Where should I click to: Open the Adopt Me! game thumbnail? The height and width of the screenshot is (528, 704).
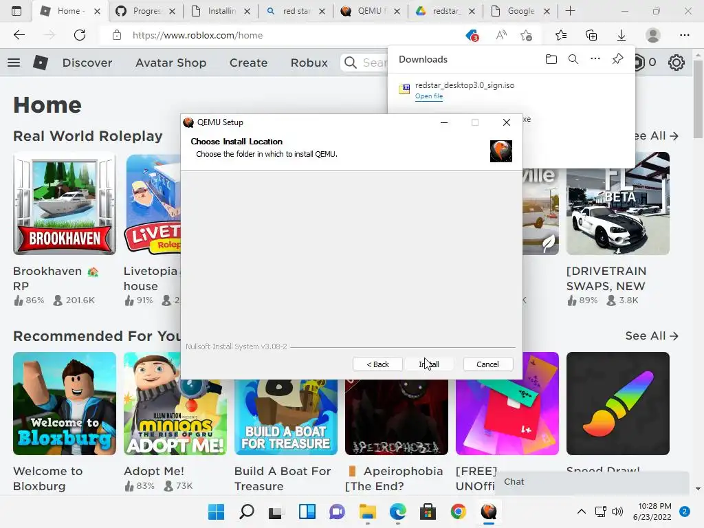tap(175, 404)
